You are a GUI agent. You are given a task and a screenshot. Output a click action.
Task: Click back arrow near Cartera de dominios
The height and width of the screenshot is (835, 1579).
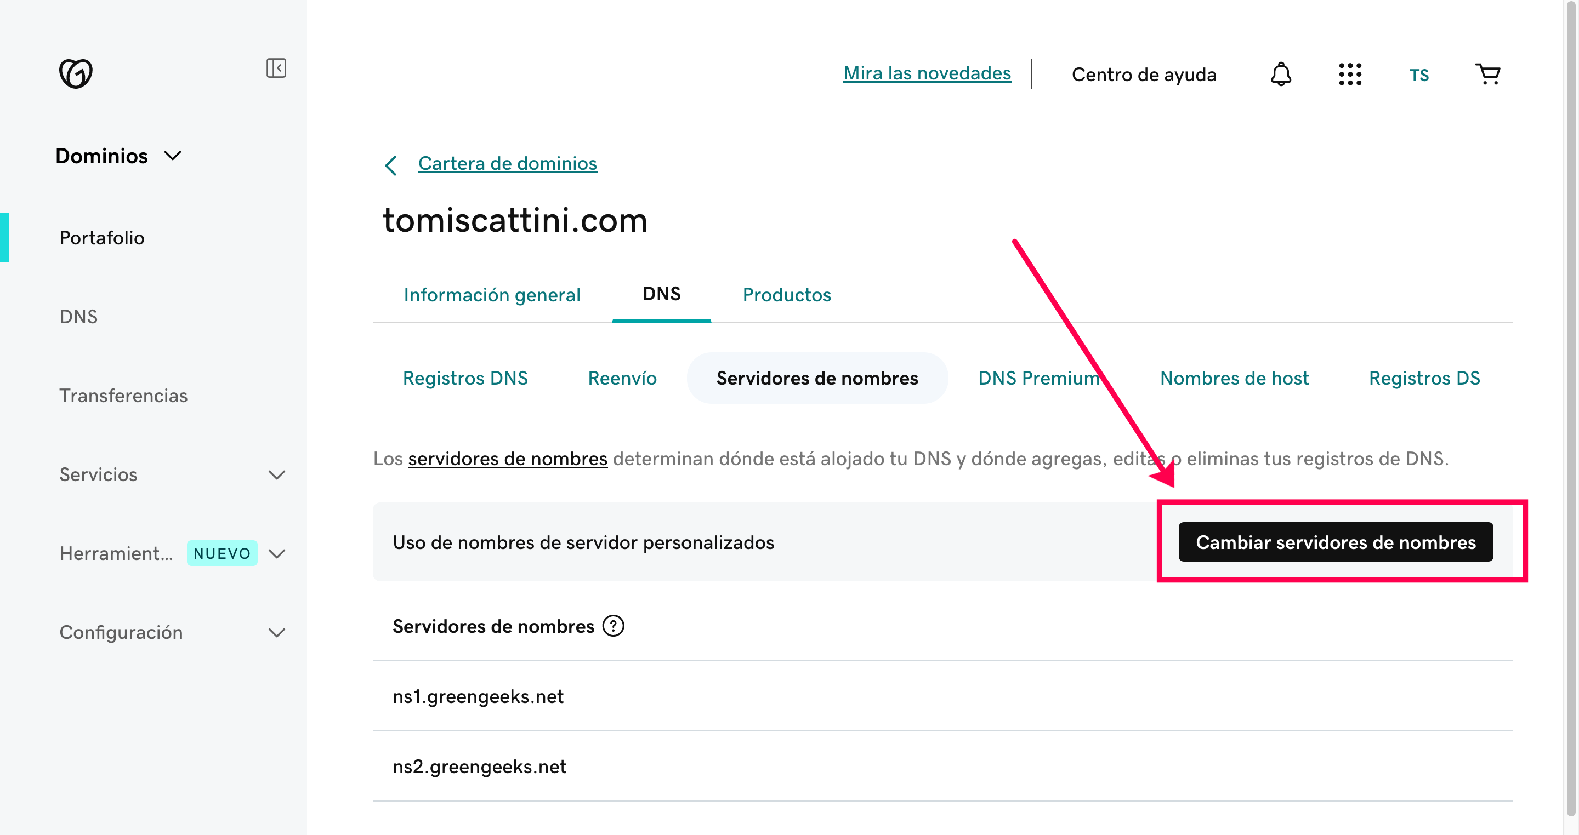(390, 165)
